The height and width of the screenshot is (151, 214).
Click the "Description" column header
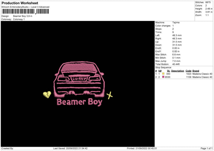[x=177, y=71]
